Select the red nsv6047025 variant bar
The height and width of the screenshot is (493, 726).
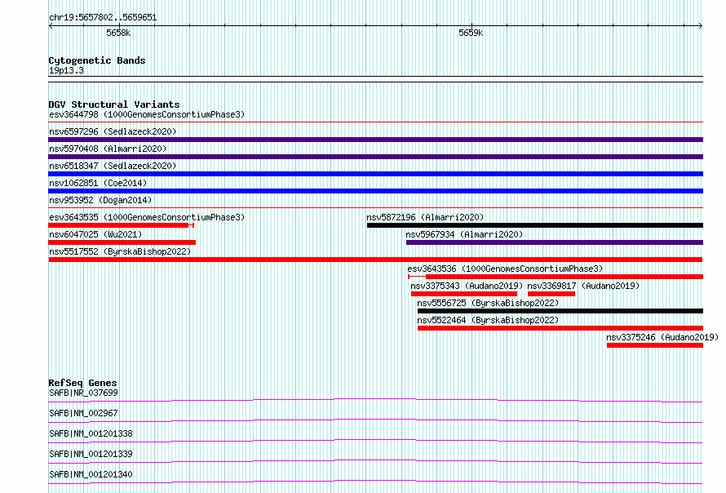(122, 242)
